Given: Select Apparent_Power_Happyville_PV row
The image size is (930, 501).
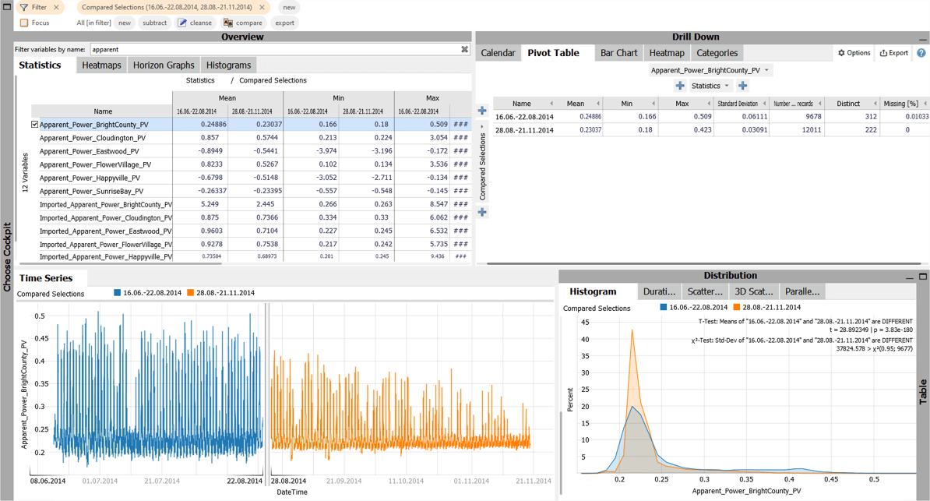Looking at the screenshot, I should (x=251, y=178).
